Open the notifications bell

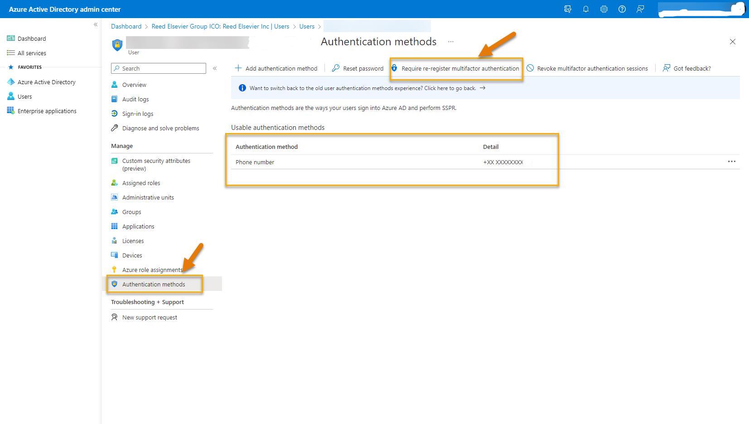click(x=585, y=9)
